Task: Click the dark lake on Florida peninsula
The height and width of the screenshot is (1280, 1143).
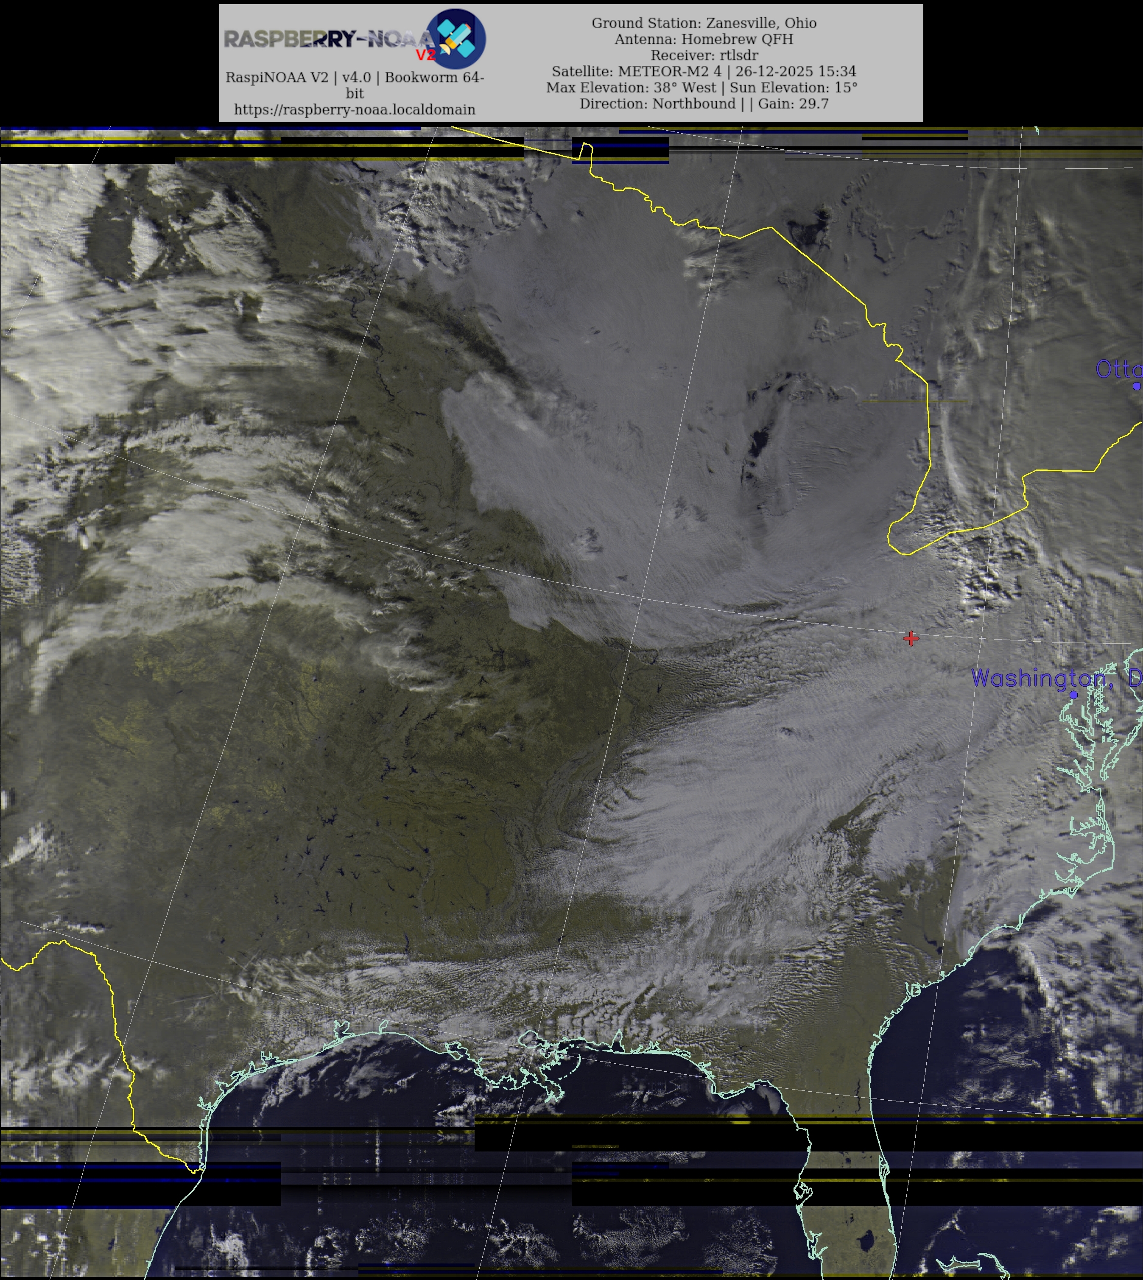Action: pyautogui.click(x=867, y=1241)
